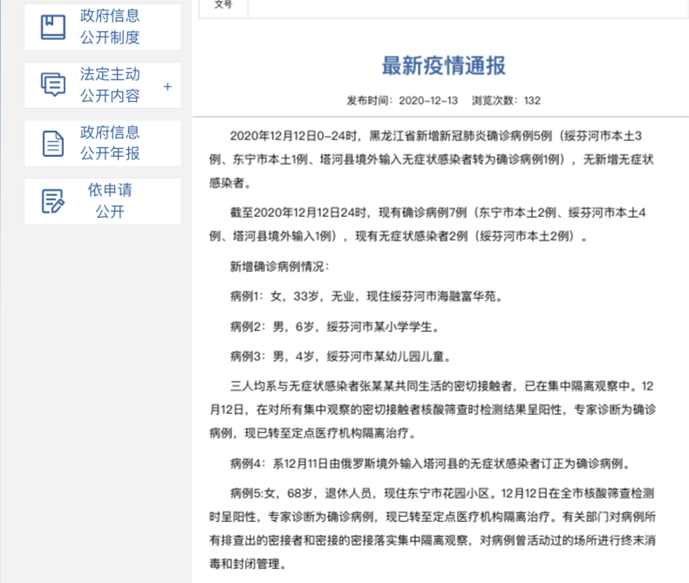The width and height of the screenshot is (689, 583).
Task: Select the 依申请公开 sidebar link
Action: [x=110, y=200]
